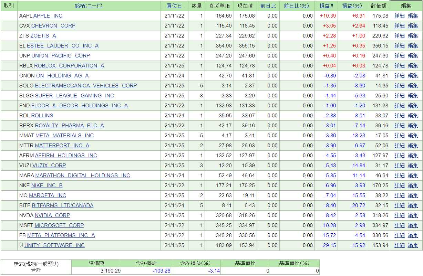Open AFFIRM HOLDINGS INC link
The height and width of the screenshot is (276, 423).
66,156
